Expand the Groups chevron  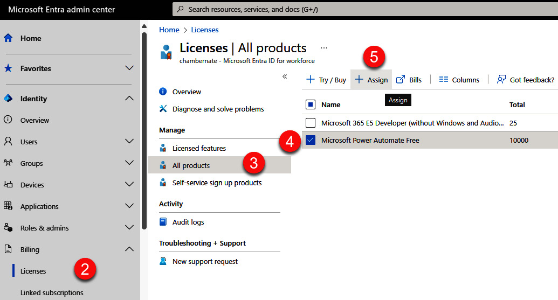[129, 163]
